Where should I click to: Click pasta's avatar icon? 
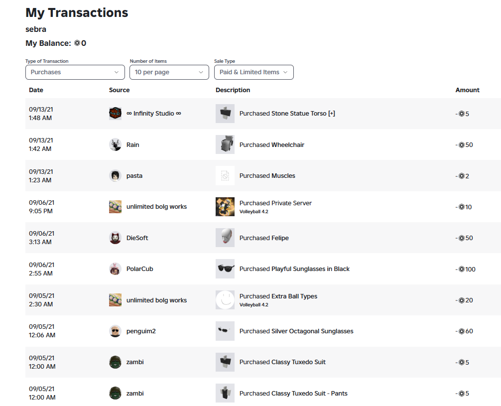[115, 175]
